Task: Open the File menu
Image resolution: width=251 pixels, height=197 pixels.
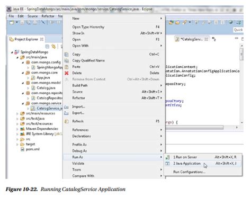Action: (11, 16)
